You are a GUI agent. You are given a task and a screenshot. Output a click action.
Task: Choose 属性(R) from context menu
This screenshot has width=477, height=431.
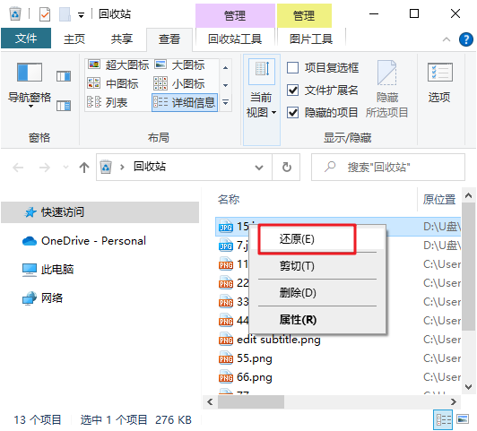click(x=317, y=320)
